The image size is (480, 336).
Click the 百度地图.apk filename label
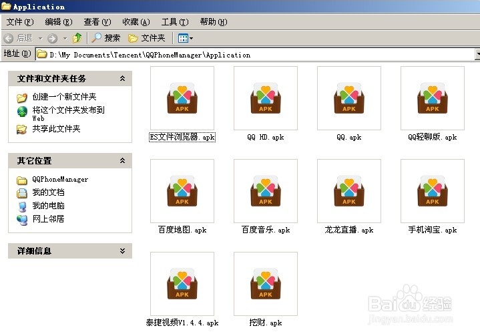(182, 230)
